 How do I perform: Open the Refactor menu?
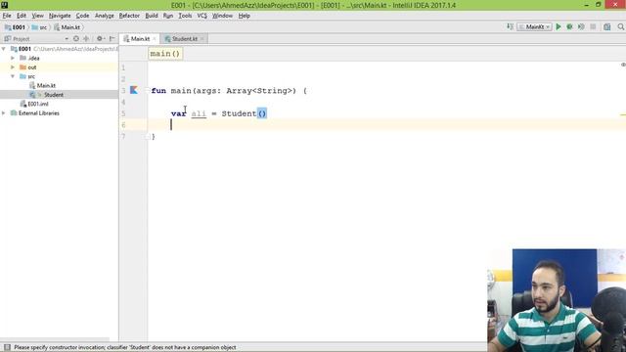click(x=129, y=16)
